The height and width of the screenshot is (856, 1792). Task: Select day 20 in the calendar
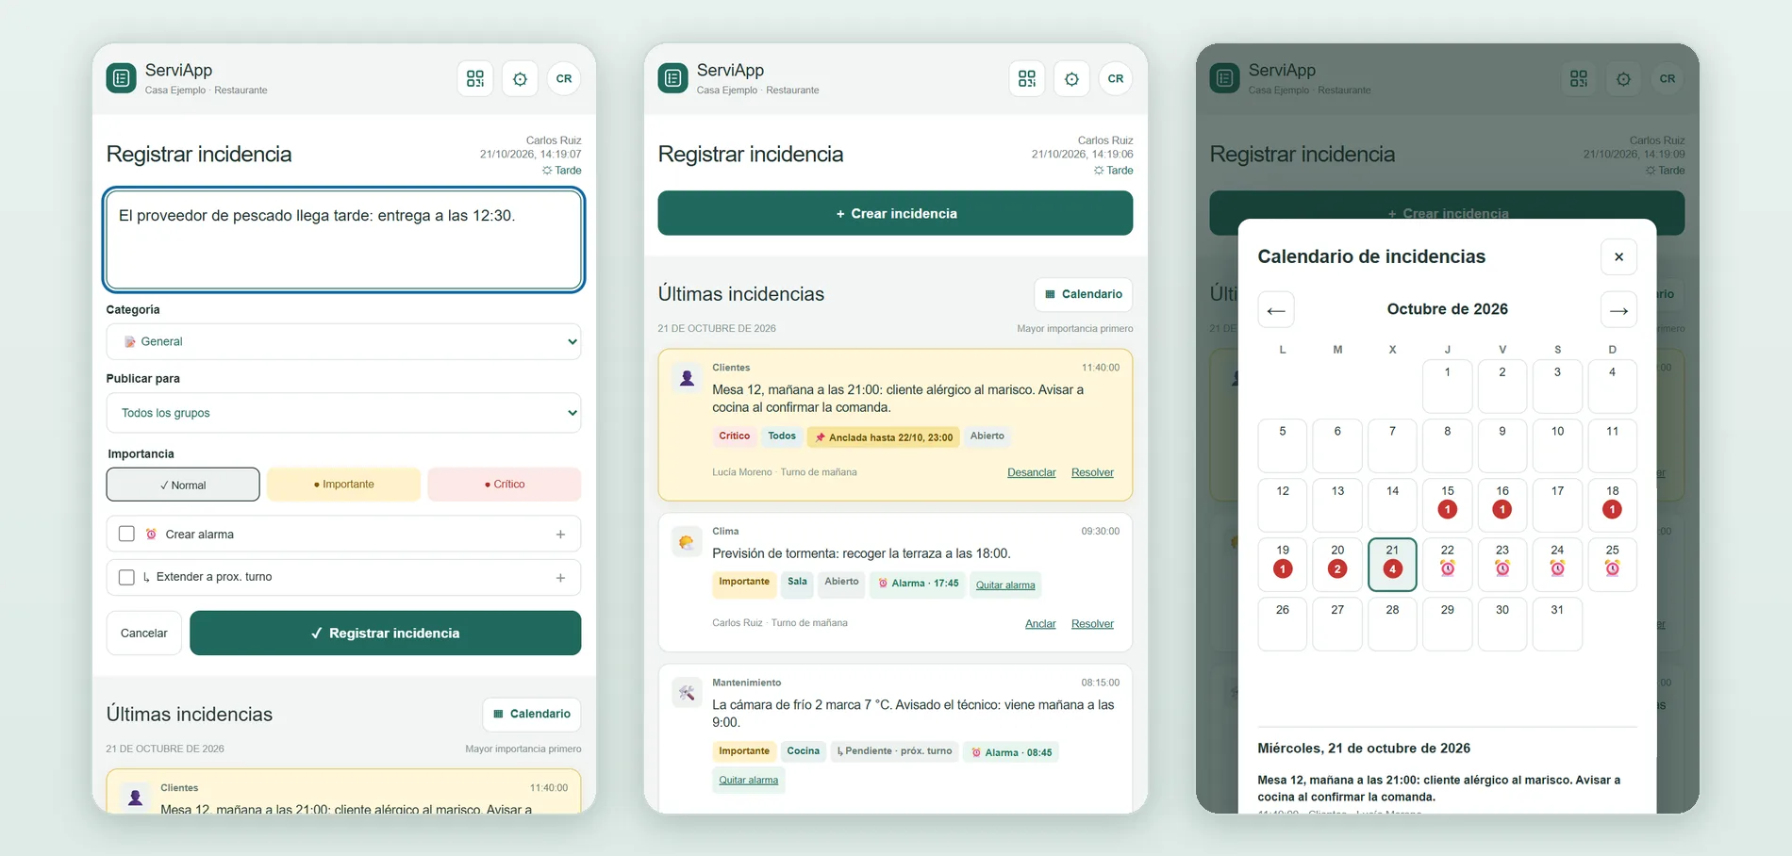click(1337, 563)
